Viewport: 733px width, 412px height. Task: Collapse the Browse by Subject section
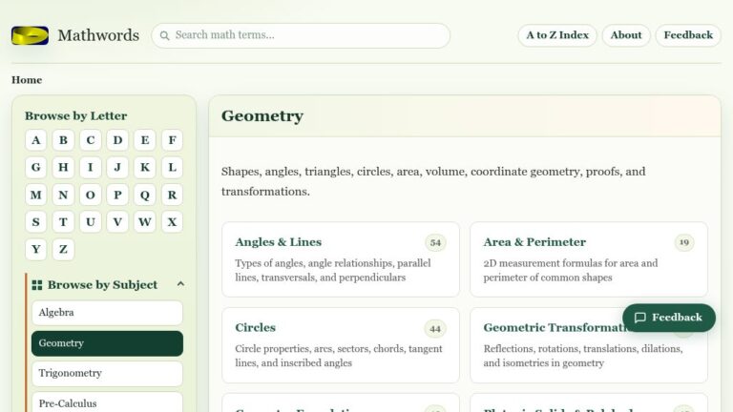[181, 284]
